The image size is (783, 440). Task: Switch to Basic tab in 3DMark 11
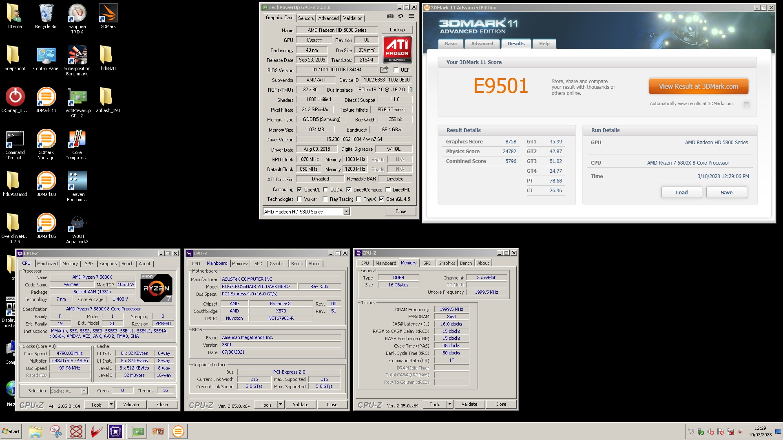pyautogui.click(x=451, y=44)
